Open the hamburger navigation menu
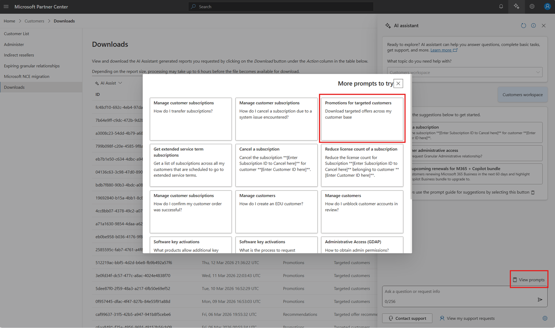 click(6, 7)
